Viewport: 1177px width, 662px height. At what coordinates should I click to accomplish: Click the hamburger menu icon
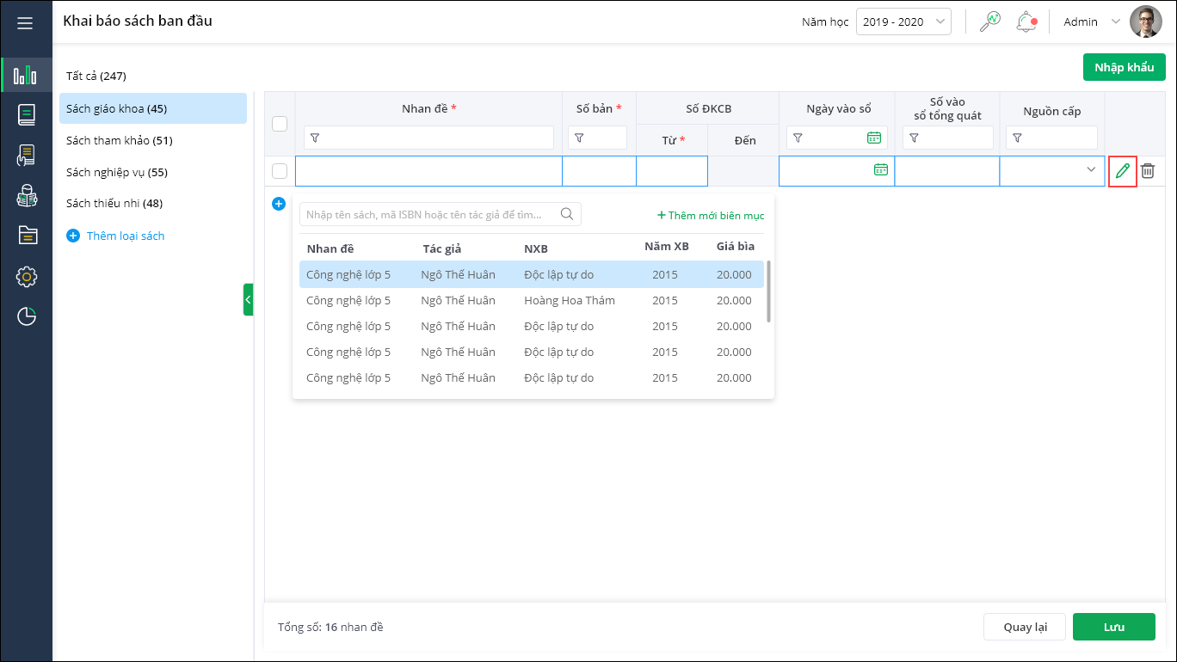click(25, 22)
